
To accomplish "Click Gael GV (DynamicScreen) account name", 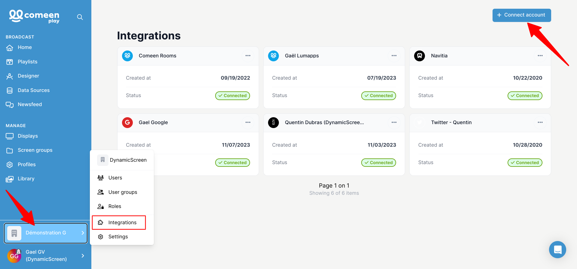I will pos(46,255).
